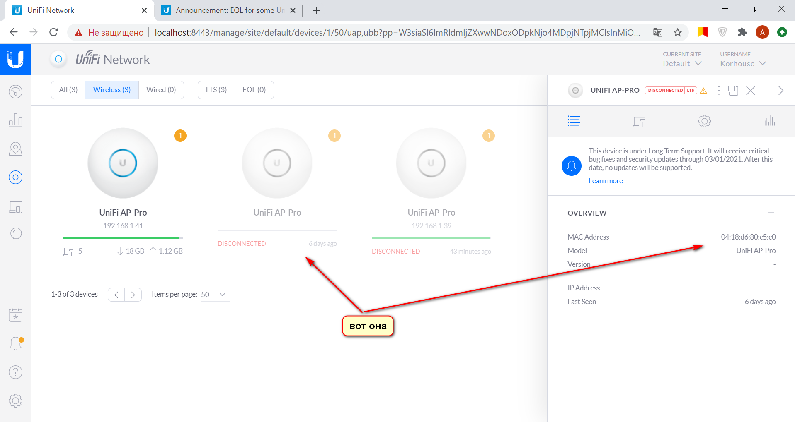The height and width of the screenshot is (422, 795).
Task: Open the browser profile avatar A
Action: [x=762, y=32]
